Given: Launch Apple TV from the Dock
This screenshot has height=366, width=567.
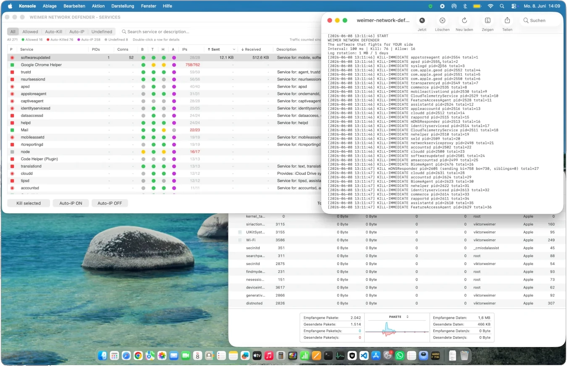Looking at the screenshot, I should coord(257,356).
